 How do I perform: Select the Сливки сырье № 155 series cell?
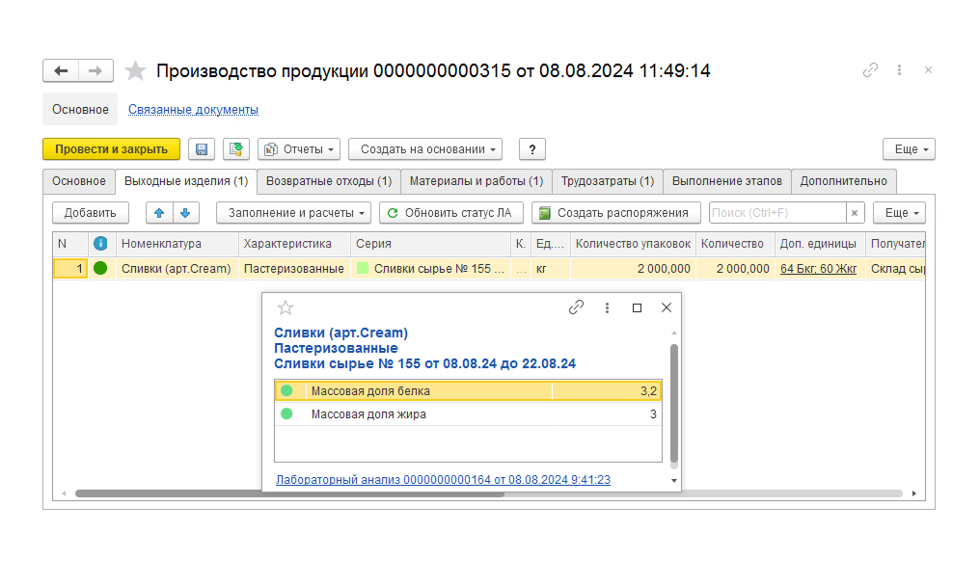pos(430,269)
